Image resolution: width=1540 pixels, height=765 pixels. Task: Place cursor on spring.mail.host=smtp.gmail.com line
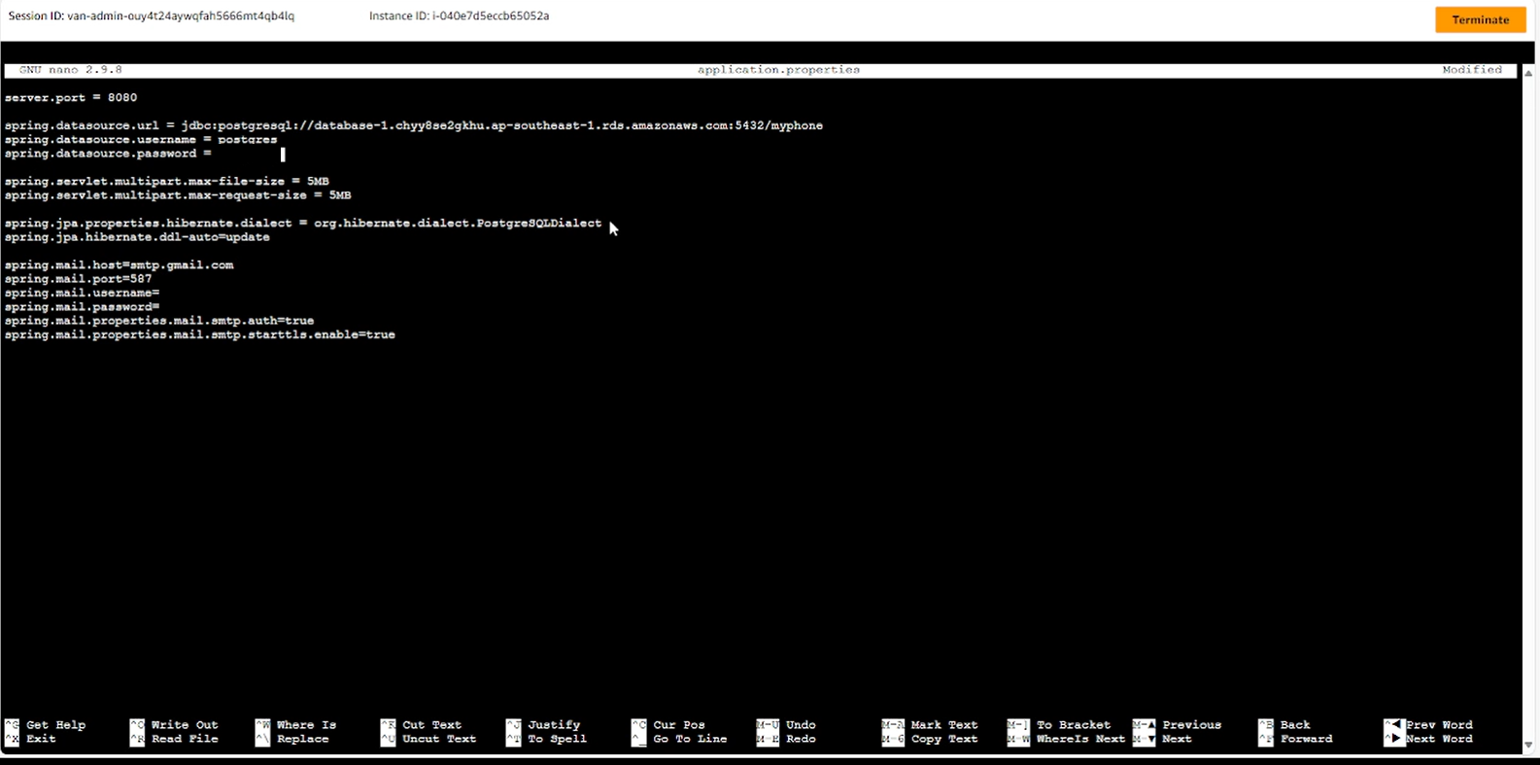119,264
